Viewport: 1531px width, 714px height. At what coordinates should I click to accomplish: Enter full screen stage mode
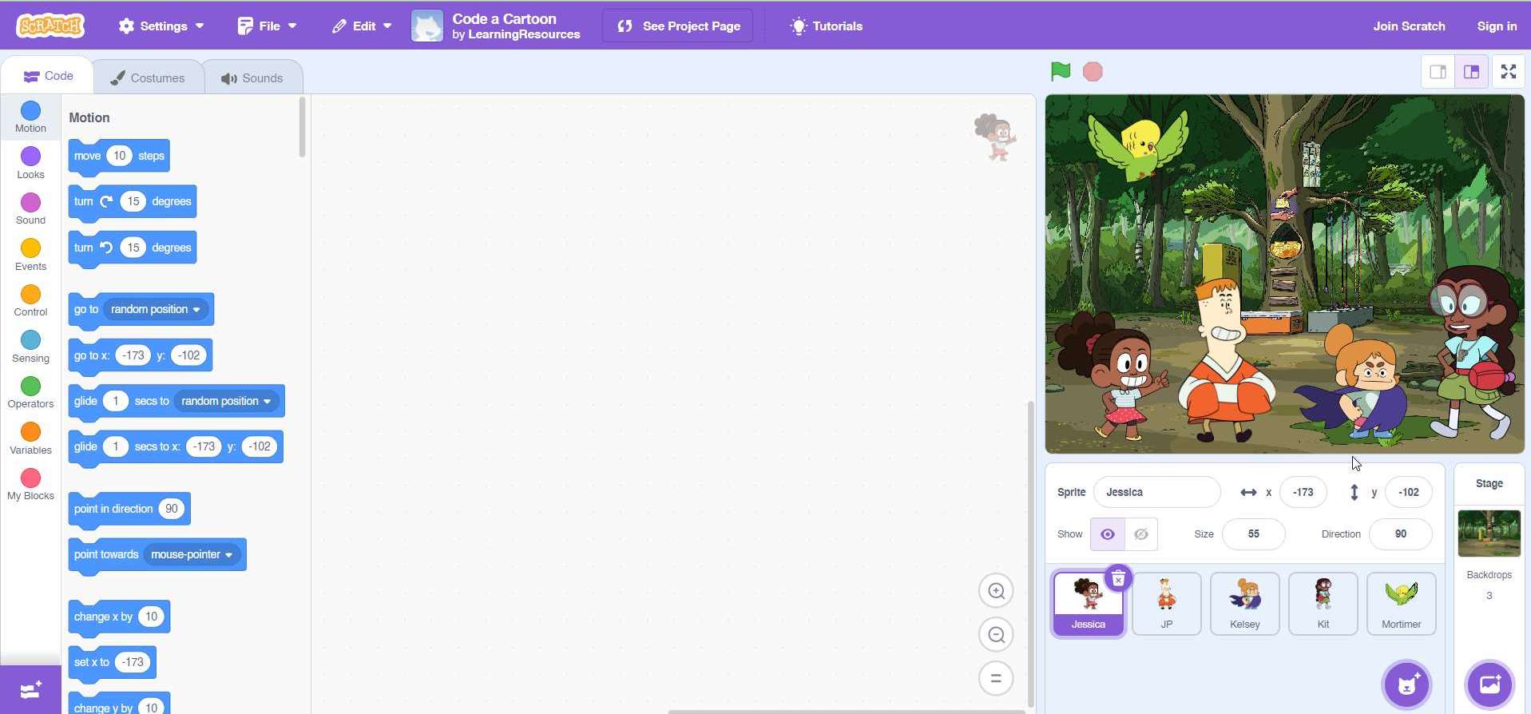1509,72
